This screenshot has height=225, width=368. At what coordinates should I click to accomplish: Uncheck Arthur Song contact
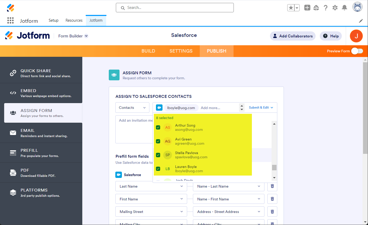point(158,127)
